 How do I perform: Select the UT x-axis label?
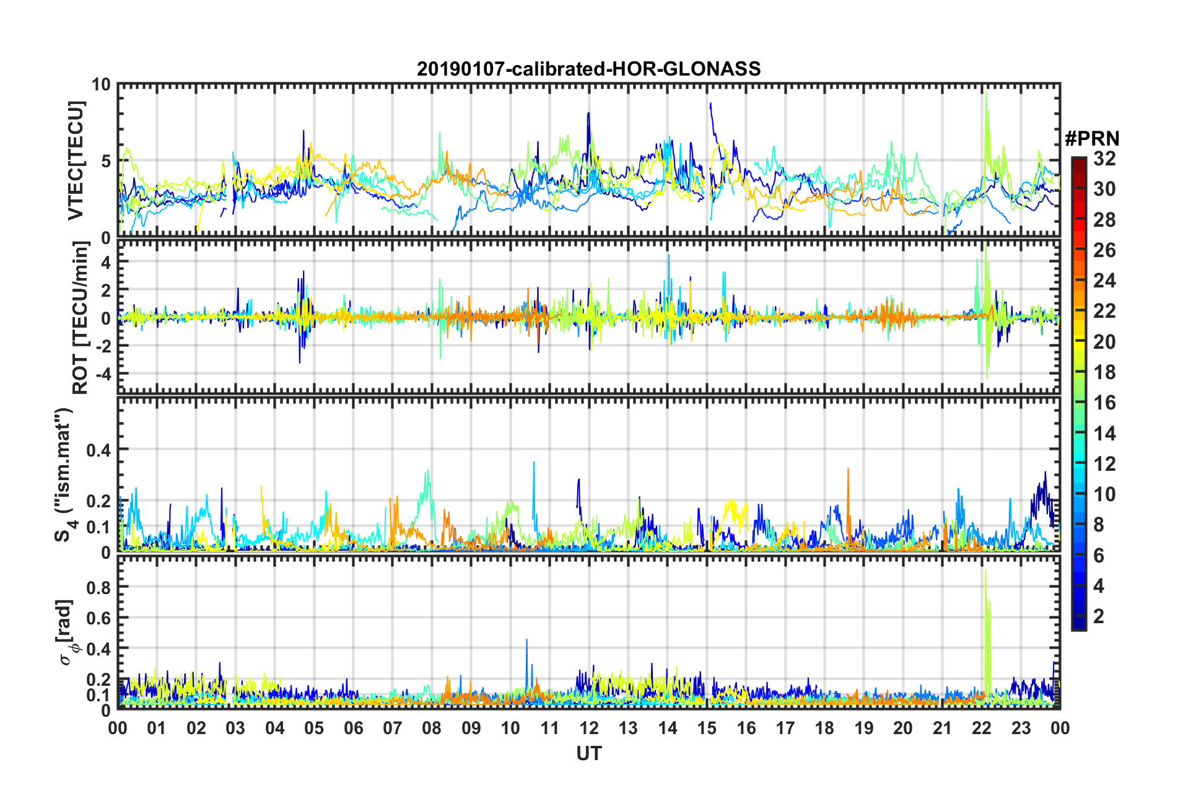coord(588,753)
